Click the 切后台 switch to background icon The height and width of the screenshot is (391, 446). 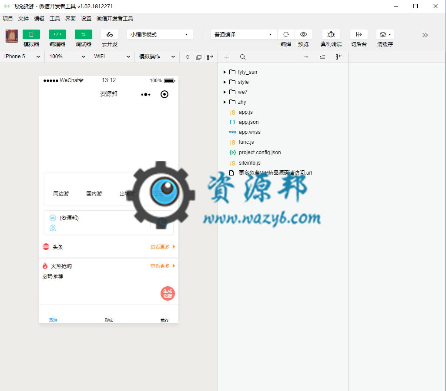(x=359, y=34)
